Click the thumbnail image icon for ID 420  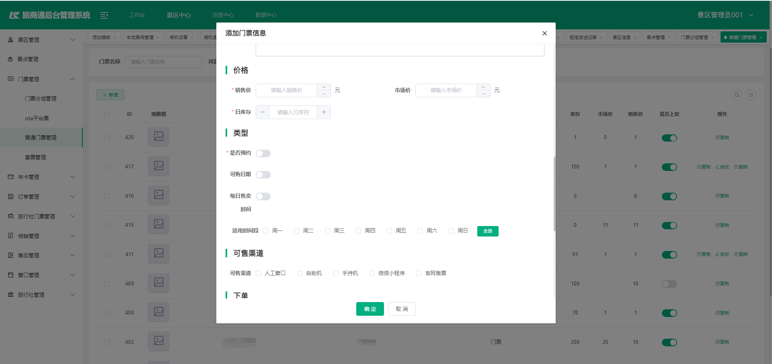click(159, 136)
